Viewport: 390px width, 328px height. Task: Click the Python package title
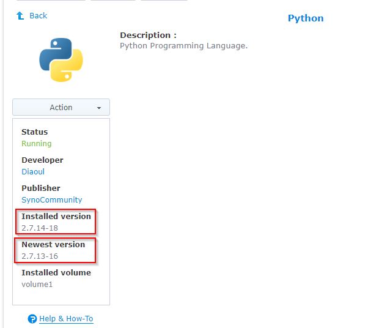[306, 18]
